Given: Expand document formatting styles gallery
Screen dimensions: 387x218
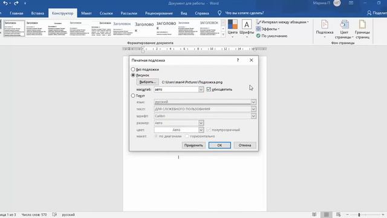Looking at the screenshot, I should (223, 35).
